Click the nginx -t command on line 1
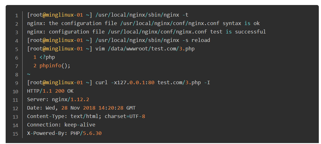This screenshot has height=144, width=321. (142, 15)
